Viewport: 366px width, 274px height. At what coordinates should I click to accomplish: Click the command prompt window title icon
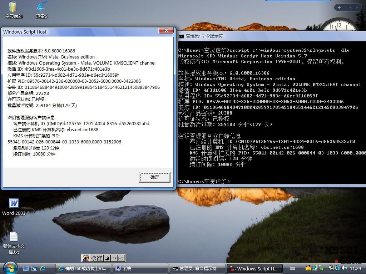(x=181, y=36)
